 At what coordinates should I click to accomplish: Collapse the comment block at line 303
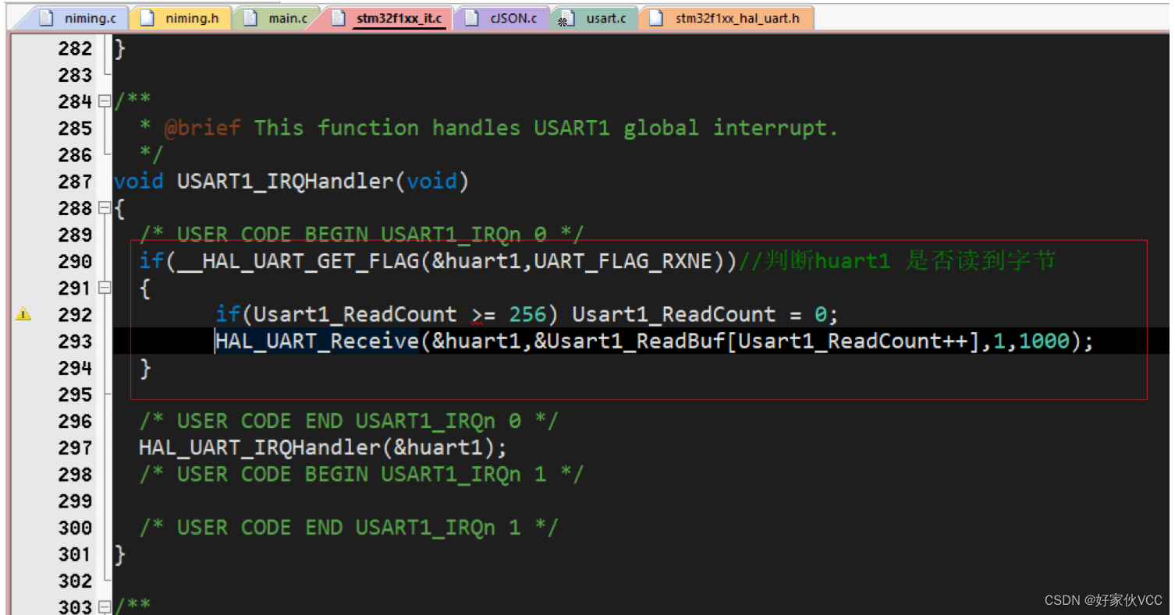tap(105, 606)
